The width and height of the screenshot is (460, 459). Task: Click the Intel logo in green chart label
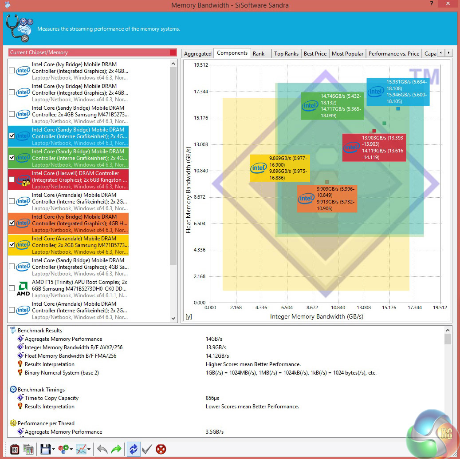310,105
